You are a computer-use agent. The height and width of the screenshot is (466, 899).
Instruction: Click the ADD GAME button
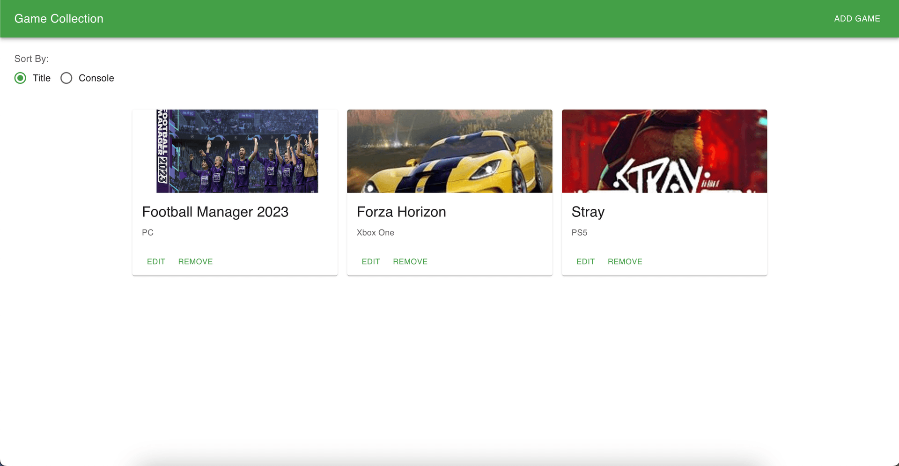pyautogui.click(x=857, y=19)
